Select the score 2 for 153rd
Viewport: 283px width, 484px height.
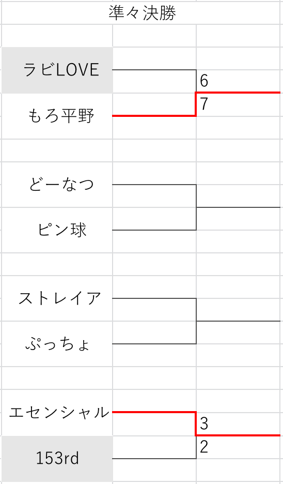[204, 447]
